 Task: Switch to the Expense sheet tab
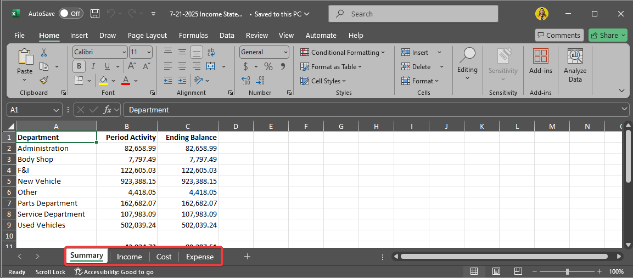(200, 257)
